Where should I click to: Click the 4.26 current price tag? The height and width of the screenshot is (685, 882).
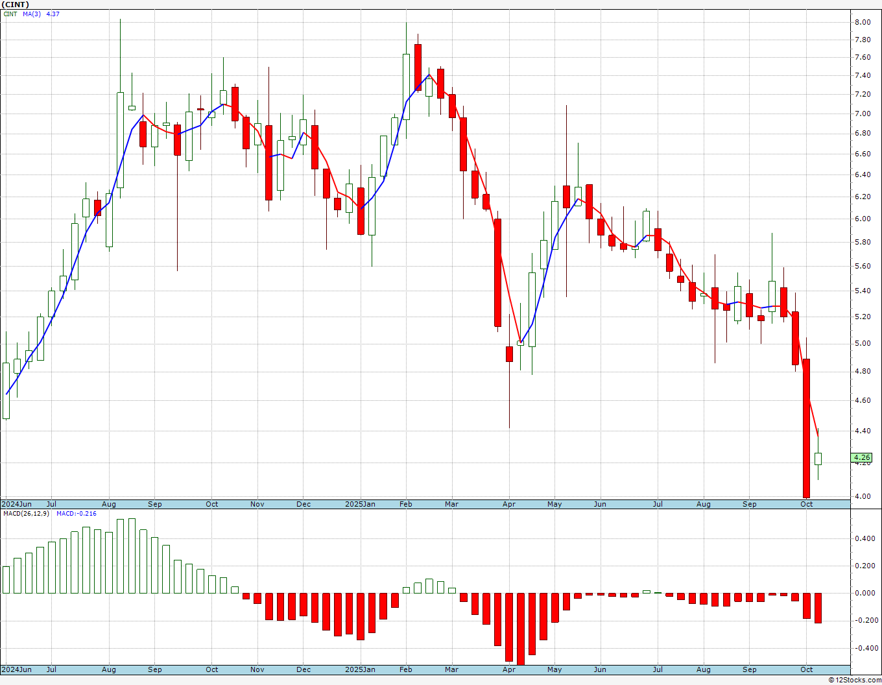862,457
